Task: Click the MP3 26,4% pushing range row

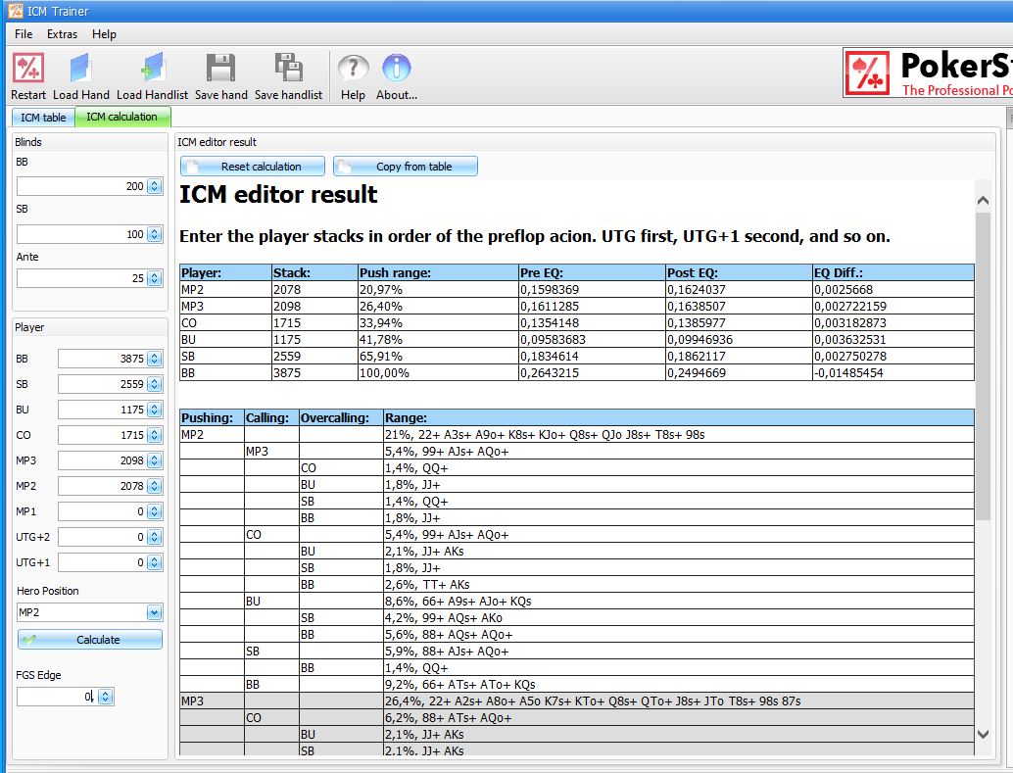Action: point(577,701)
